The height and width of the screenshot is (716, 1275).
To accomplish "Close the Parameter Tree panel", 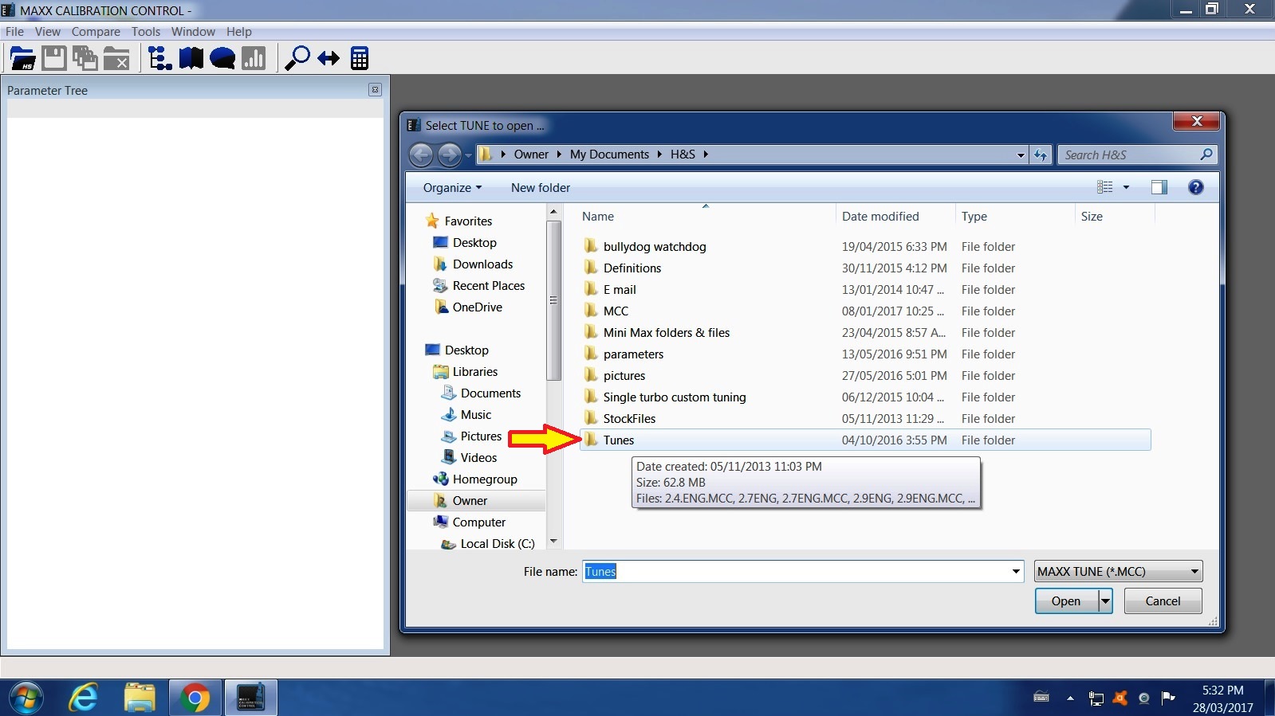I will [375, 90].
